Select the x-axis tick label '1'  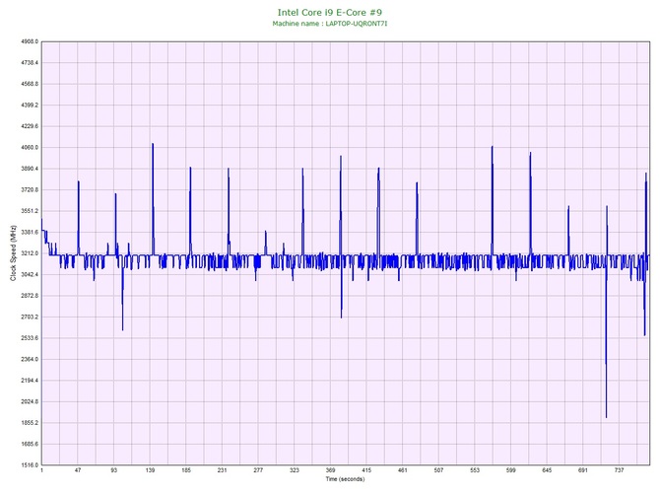coord(41,470)
